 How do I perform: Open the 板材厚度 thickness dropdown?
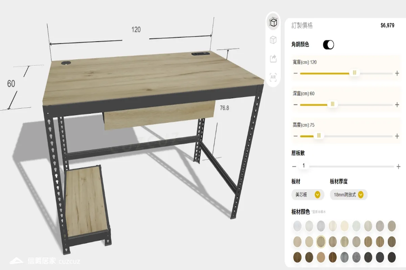click(348, 195)
